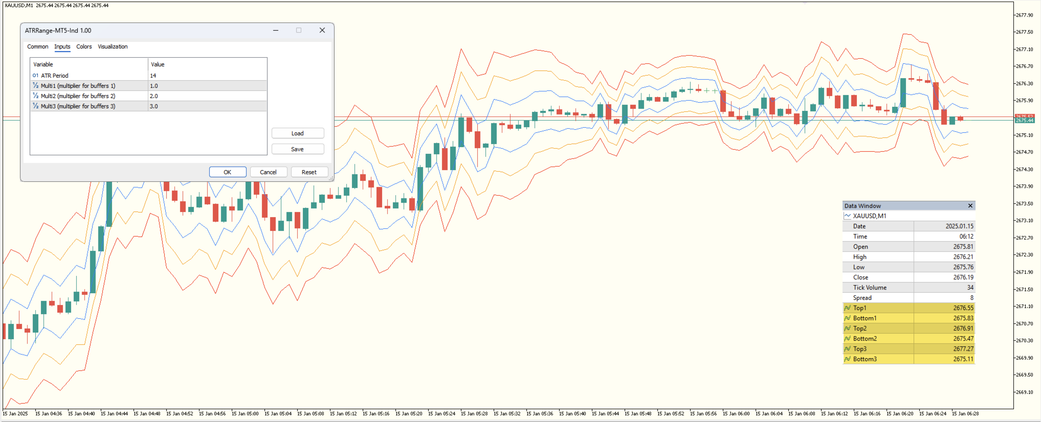Viewport: 1041px width, 422px height.
Task: Click the Cancel button
Action: (268, 172)
